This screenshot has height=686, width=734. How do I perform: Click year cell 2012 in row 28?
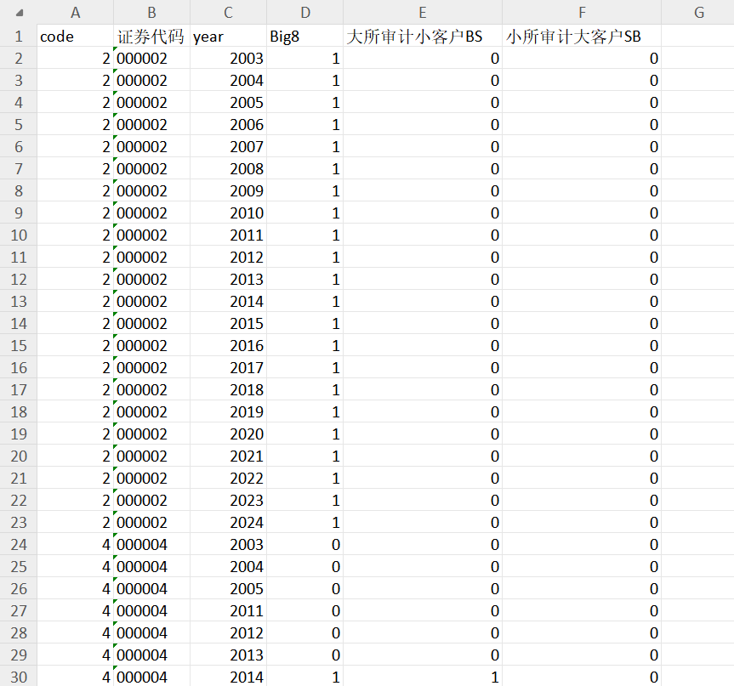point(229,632)
